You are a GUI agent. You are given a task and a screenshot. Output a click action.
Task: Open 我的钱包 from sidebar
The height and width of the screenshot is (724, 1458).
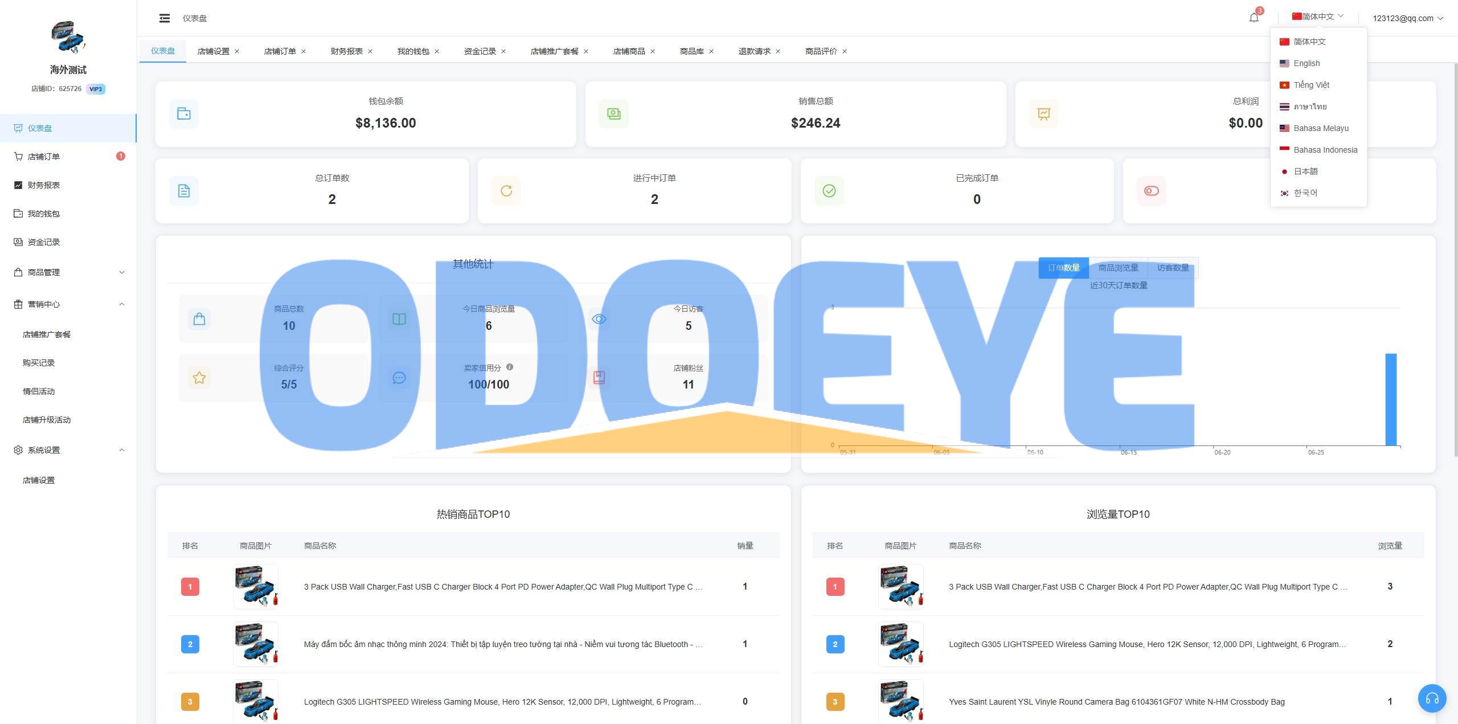(x=44, y=214)
